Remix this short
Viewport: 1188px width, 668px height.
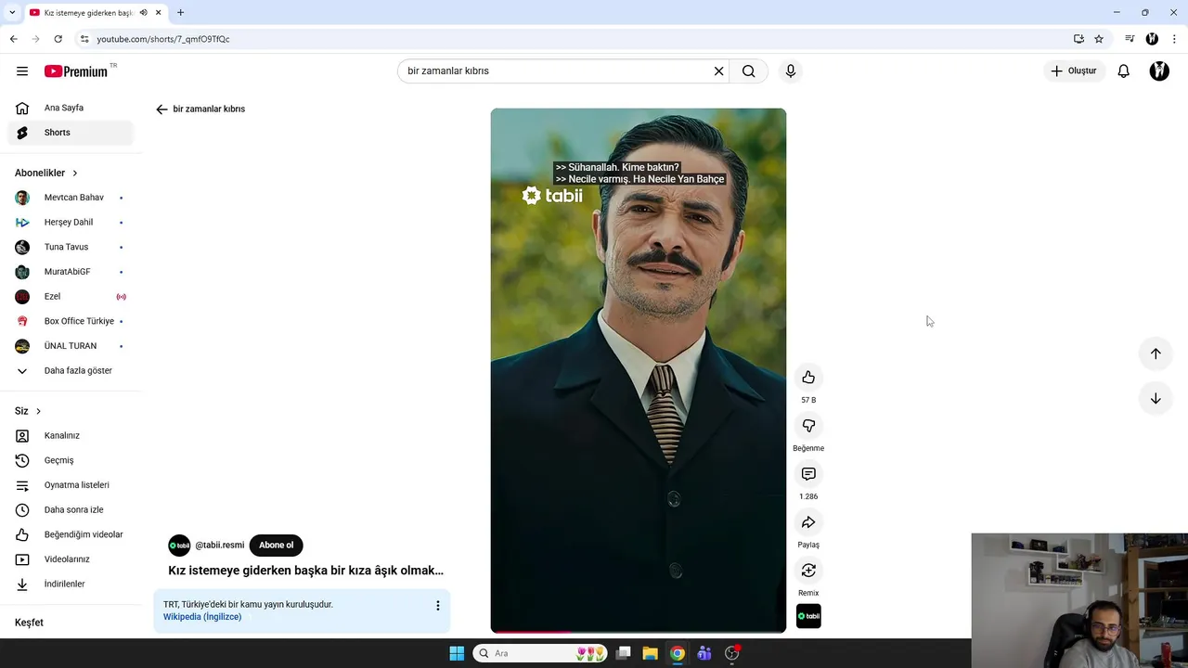pos(808,570)
